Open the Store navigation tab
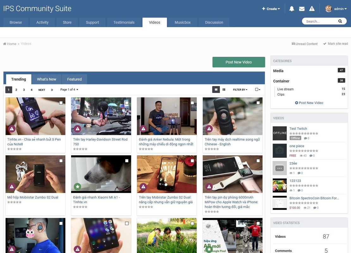Image resolution: width=351 pixels, height=253 pixels. click(67, 22)
